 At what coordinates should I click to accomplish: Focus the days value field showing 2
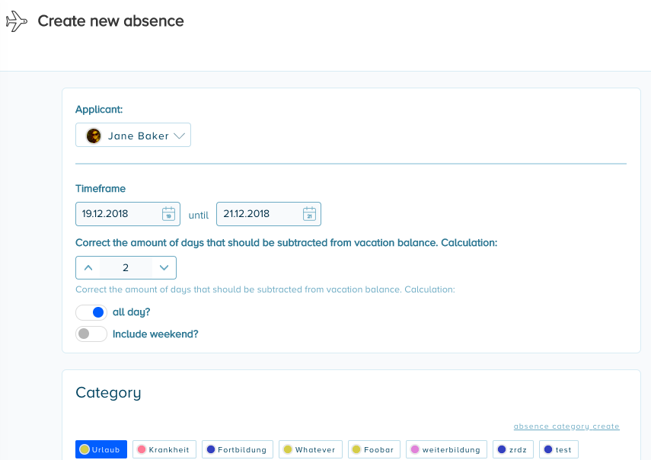tap(126, 268)
